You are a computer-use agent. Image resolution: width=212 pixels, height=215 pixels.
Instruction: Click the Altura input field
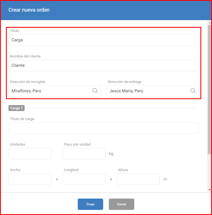click(138, 179)
